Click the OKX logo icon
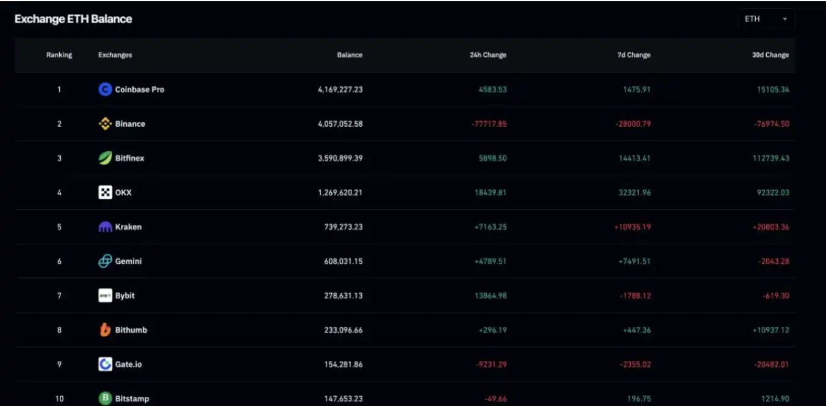This screenshot has width=826, height=406. pyautogui.click(x=105, y=193)
